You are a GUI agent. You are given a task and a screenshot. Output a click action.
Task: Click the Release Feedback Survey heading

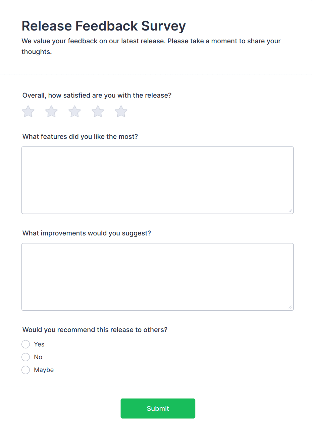pyautogui.click(x=104, y=26)
